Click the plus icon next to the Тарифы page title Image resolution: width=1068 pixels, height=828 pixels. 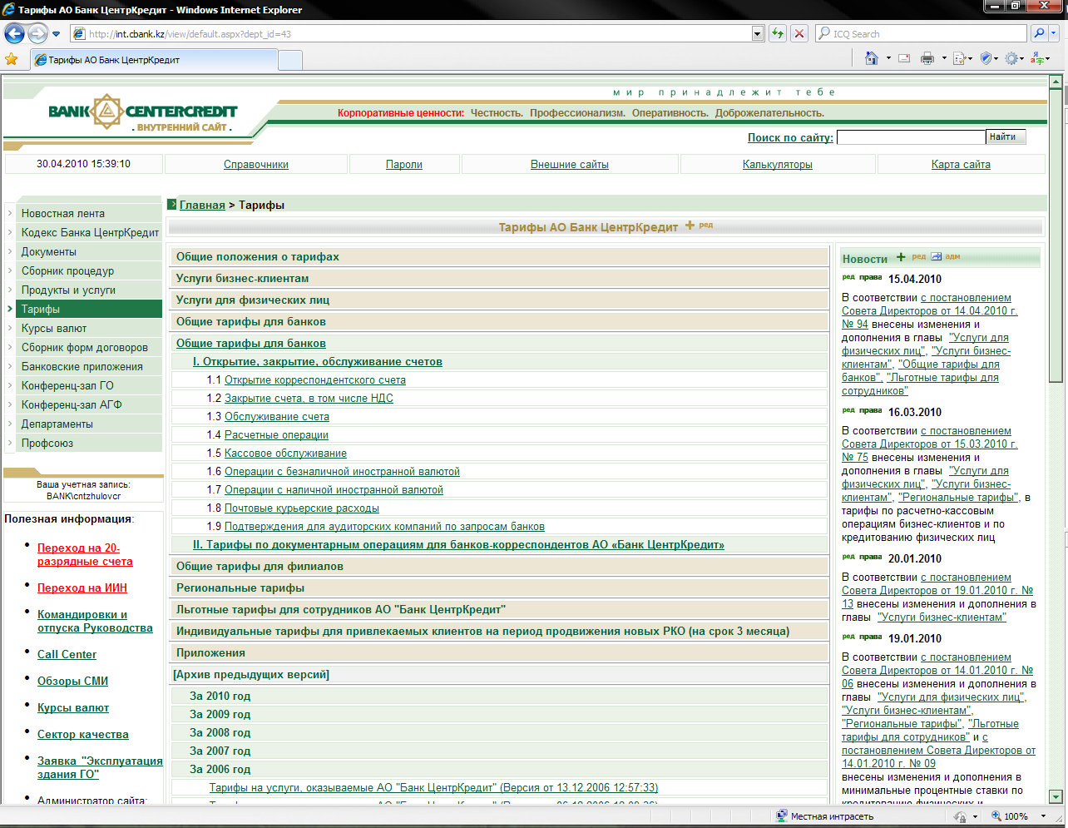(x=690, y=226)
